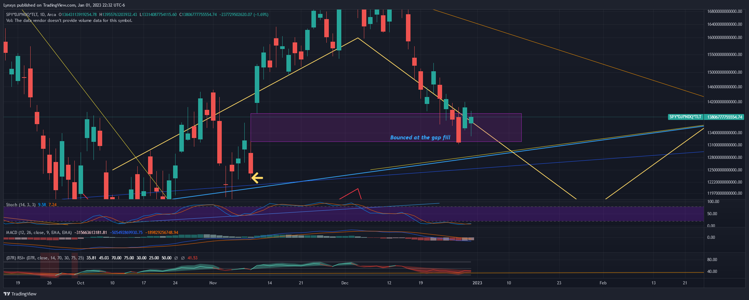
Task: Click the 26 date label on the time axis
Action: [x=49, y=283]
